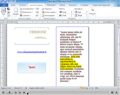The height and width of the screenshot is (95, 120).
Task: Click the zoom out minus button
Action: tap(101, 88)
